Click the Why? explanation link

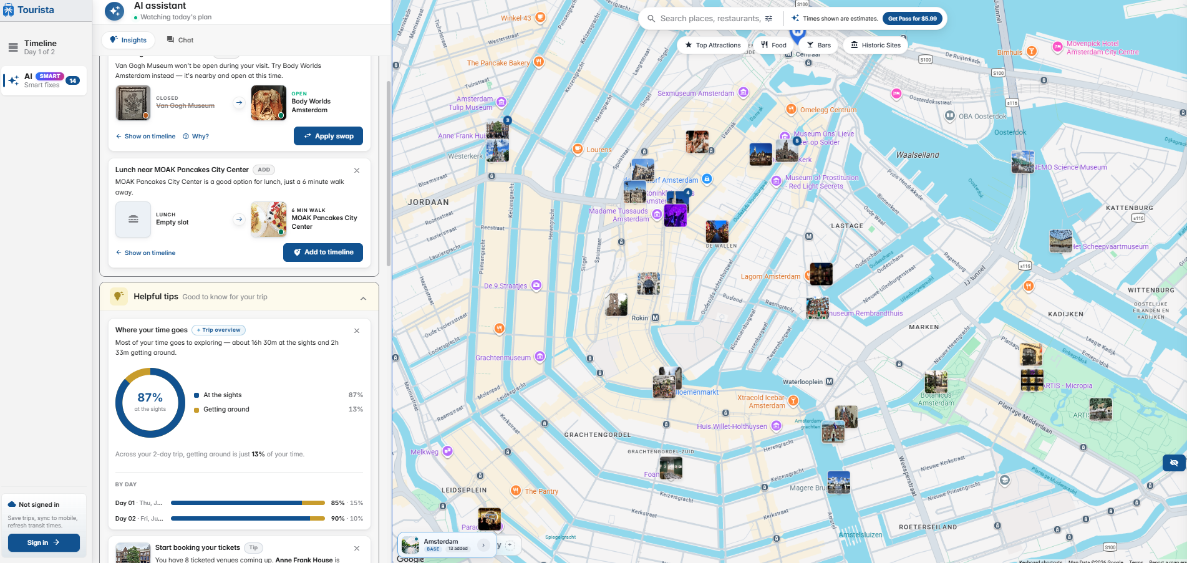point(196,137)
